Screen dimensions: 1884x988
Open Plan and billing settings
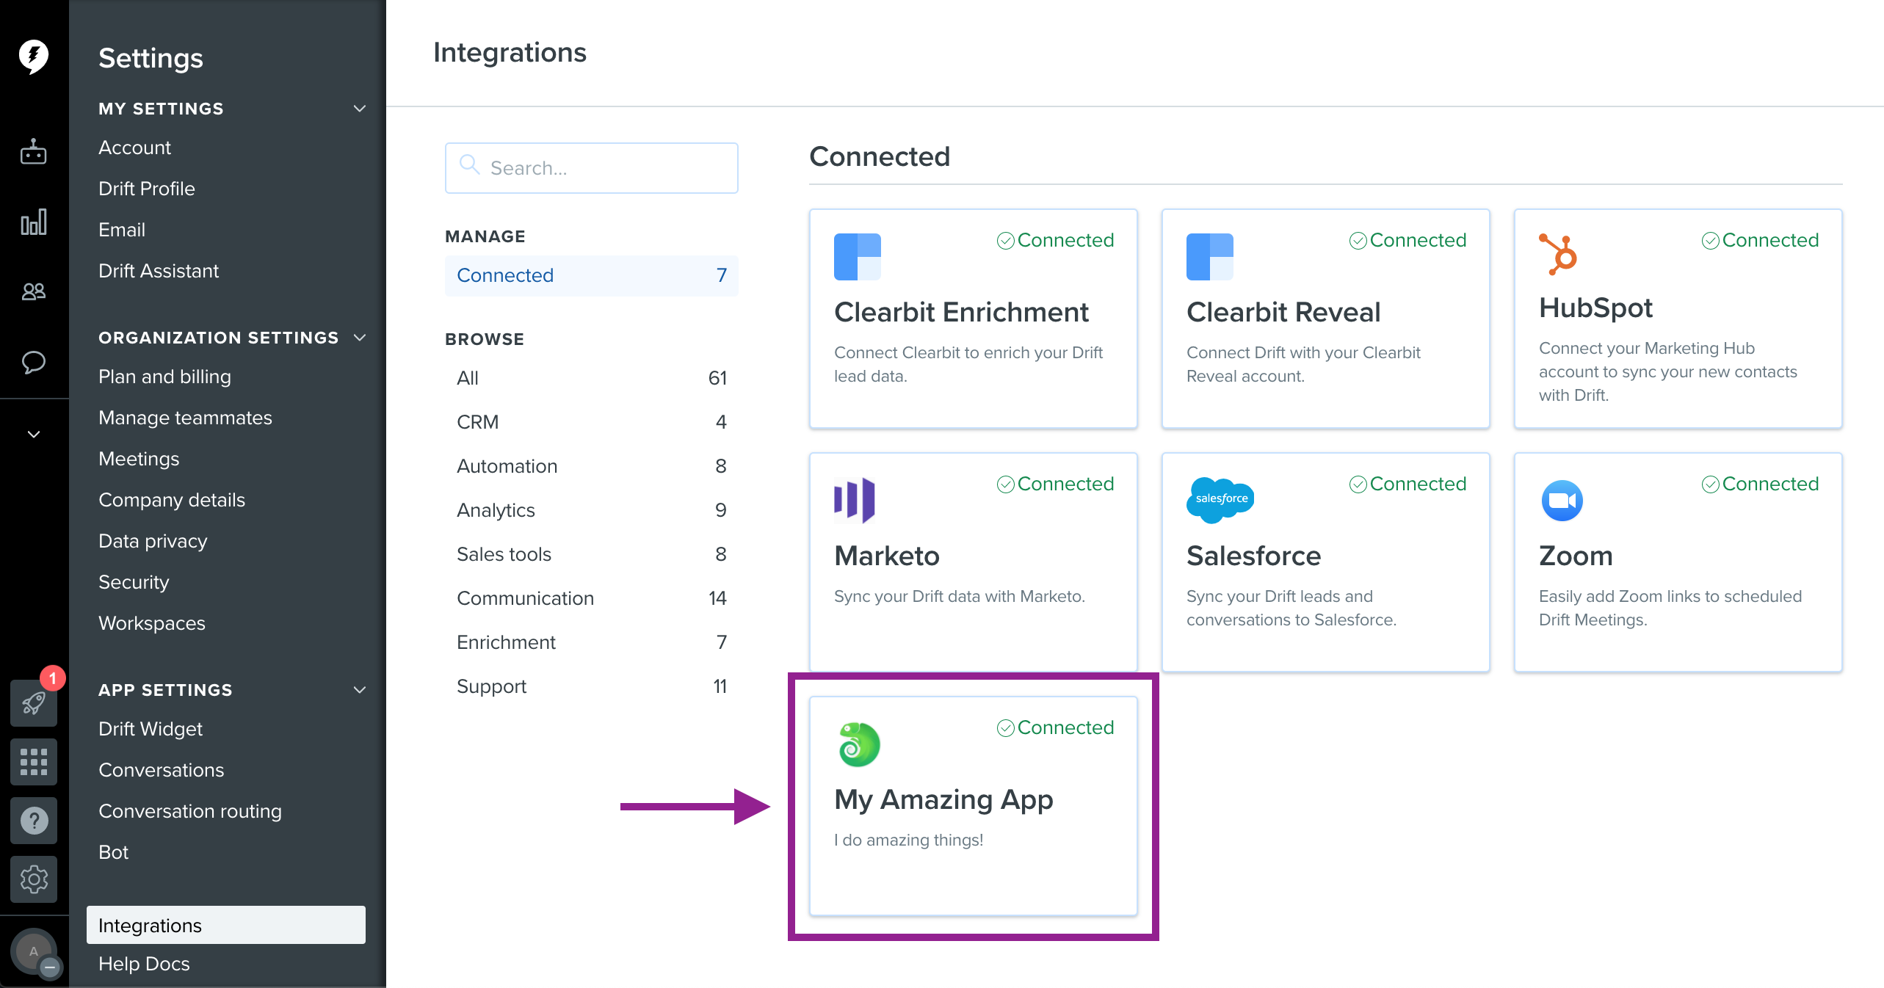click(x=164, y=377)
